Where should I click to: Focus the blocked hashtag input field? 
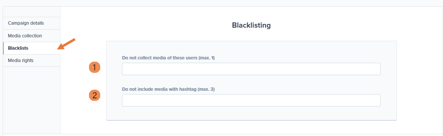251,100
